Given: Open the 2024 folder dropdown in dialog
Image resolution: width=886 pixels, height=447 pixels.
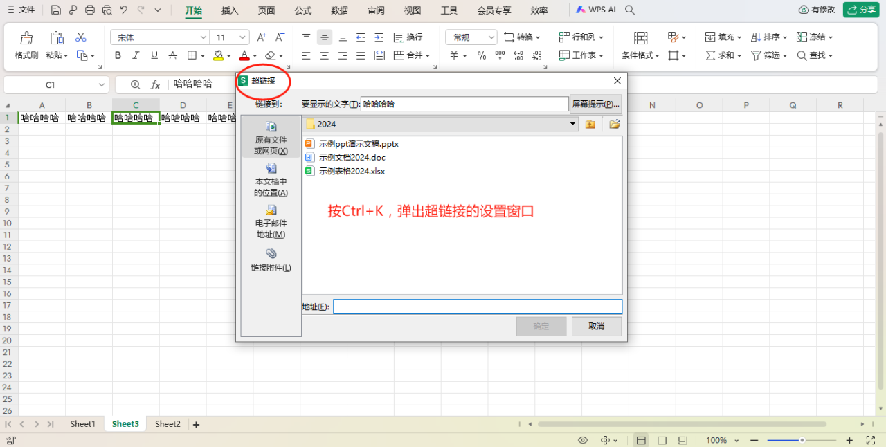Looking at the screenshot, I should point(572,124).
